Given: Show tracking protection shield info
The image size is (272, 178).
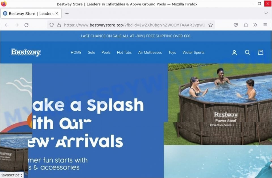Looking at the screenshot, I should pos(52,25).
